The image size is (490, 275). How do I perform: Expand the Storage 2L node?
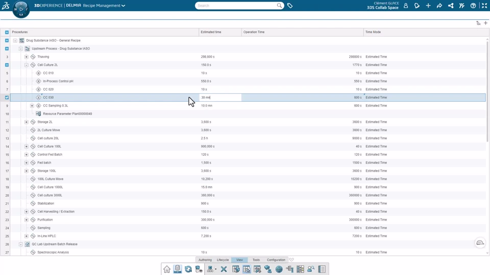[26, 122]
